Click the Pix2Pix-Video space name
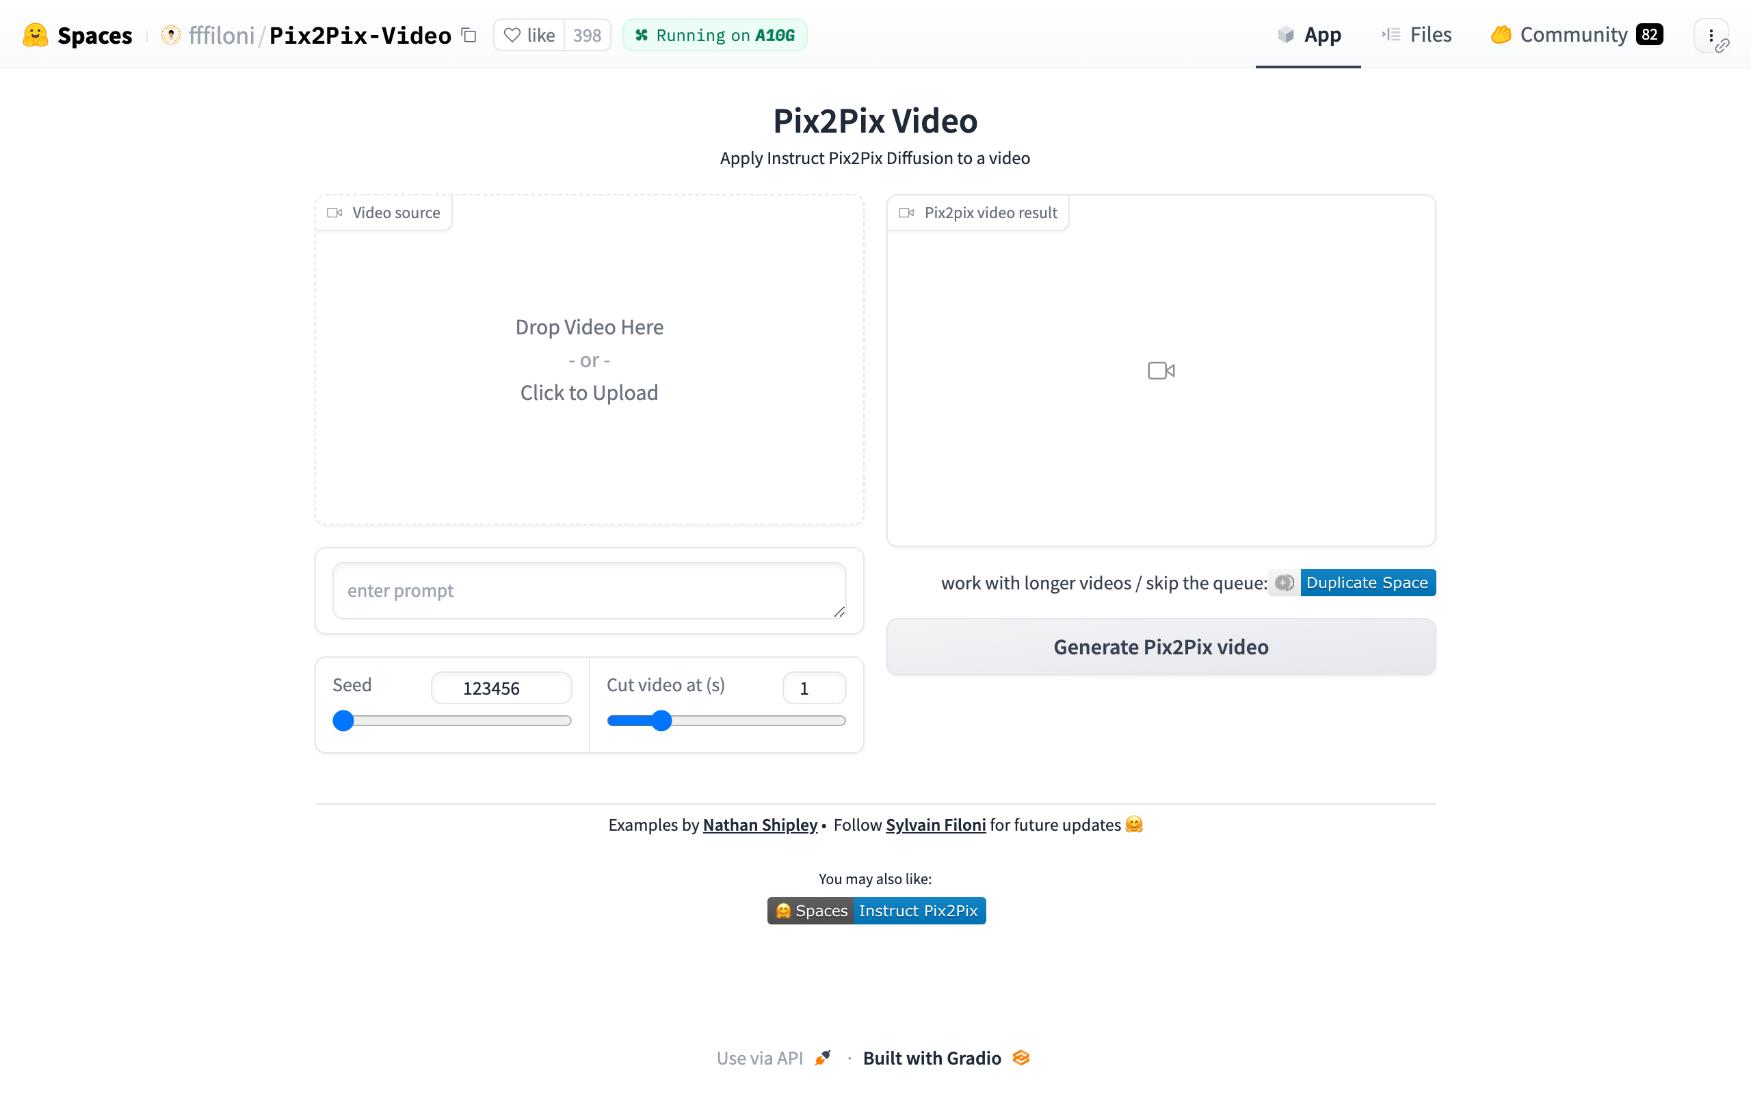 (x=360, y=35)
